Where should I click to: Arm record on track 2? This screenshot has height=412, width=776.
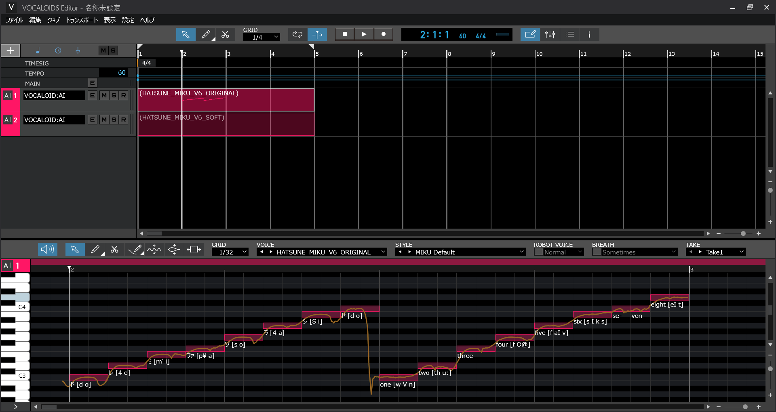pos(124,120)
